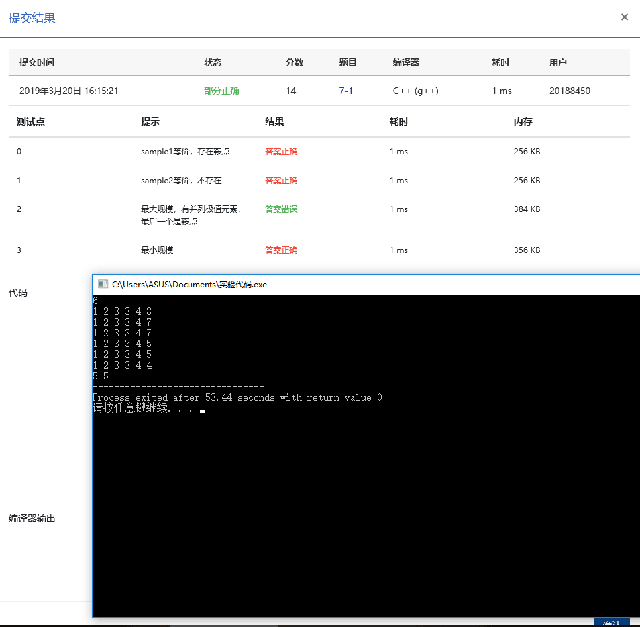640x627 pixels.
Task: Click user ID 20188450
Action: [x=570, y=91]
